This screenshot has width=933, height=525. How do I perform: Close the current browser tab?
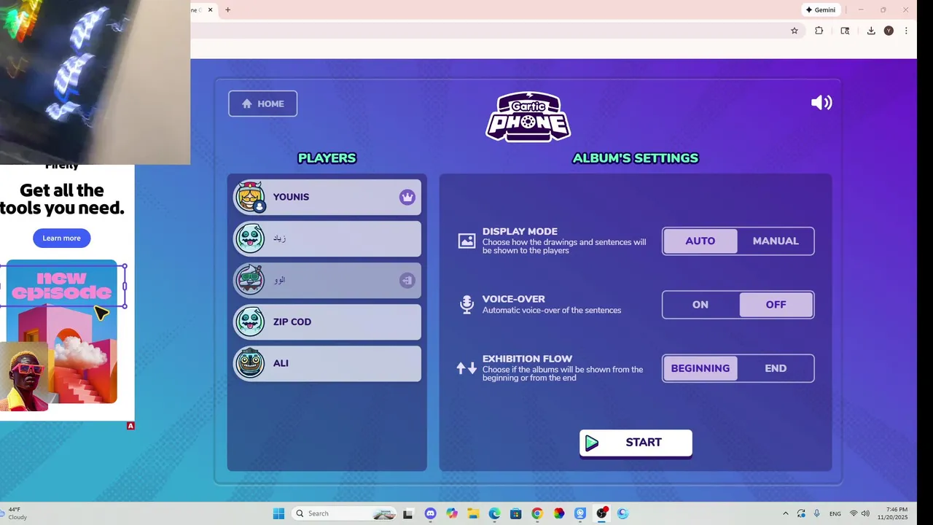click(211, 10)
